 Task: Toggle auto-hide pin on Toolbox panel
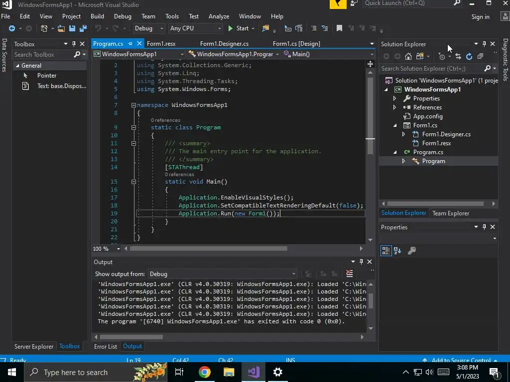[x=74, y=44]
